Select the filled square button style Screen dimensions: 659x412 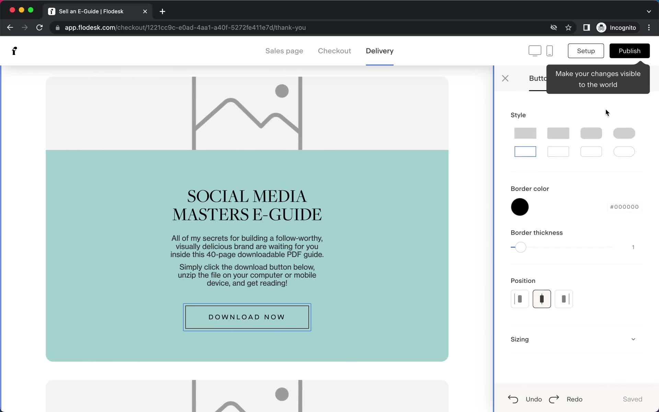point(525,133)
